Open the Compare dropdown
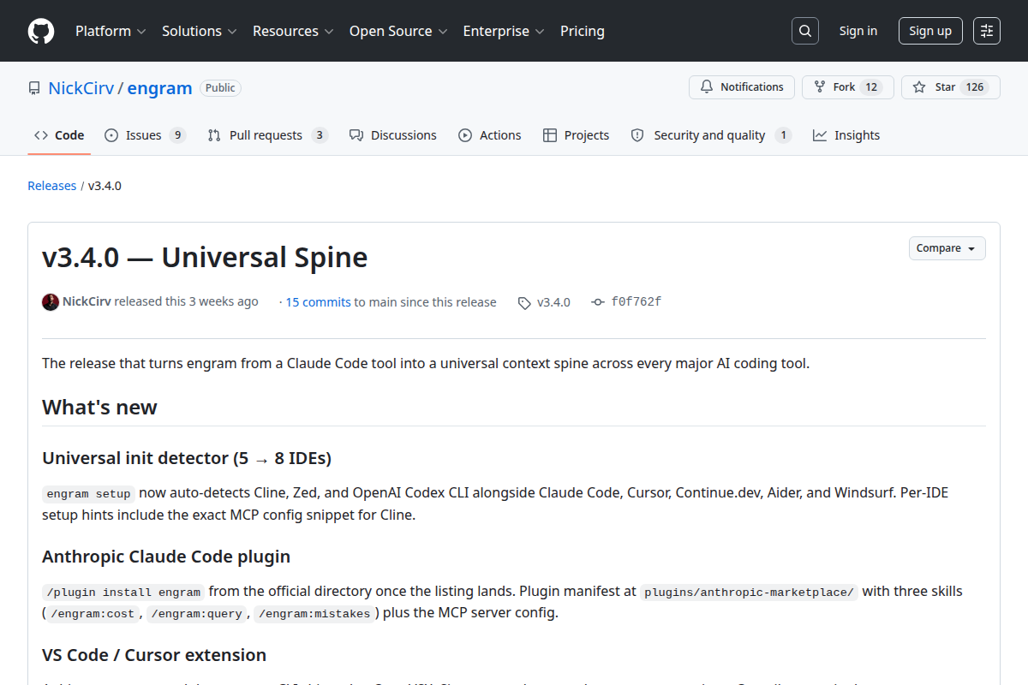The height and width of the screenshot is (685, 1028). coord(947,248)
